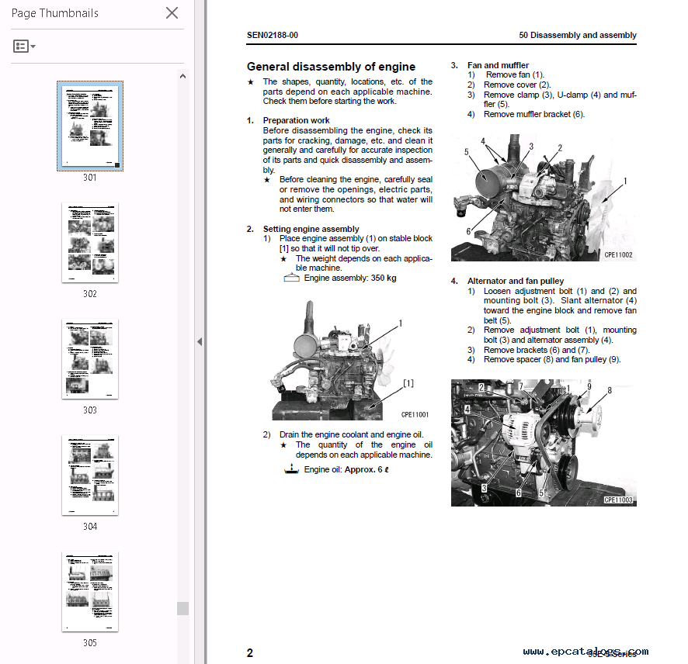
Task: Select page 302 thumbnail
Action: [90, 242]
